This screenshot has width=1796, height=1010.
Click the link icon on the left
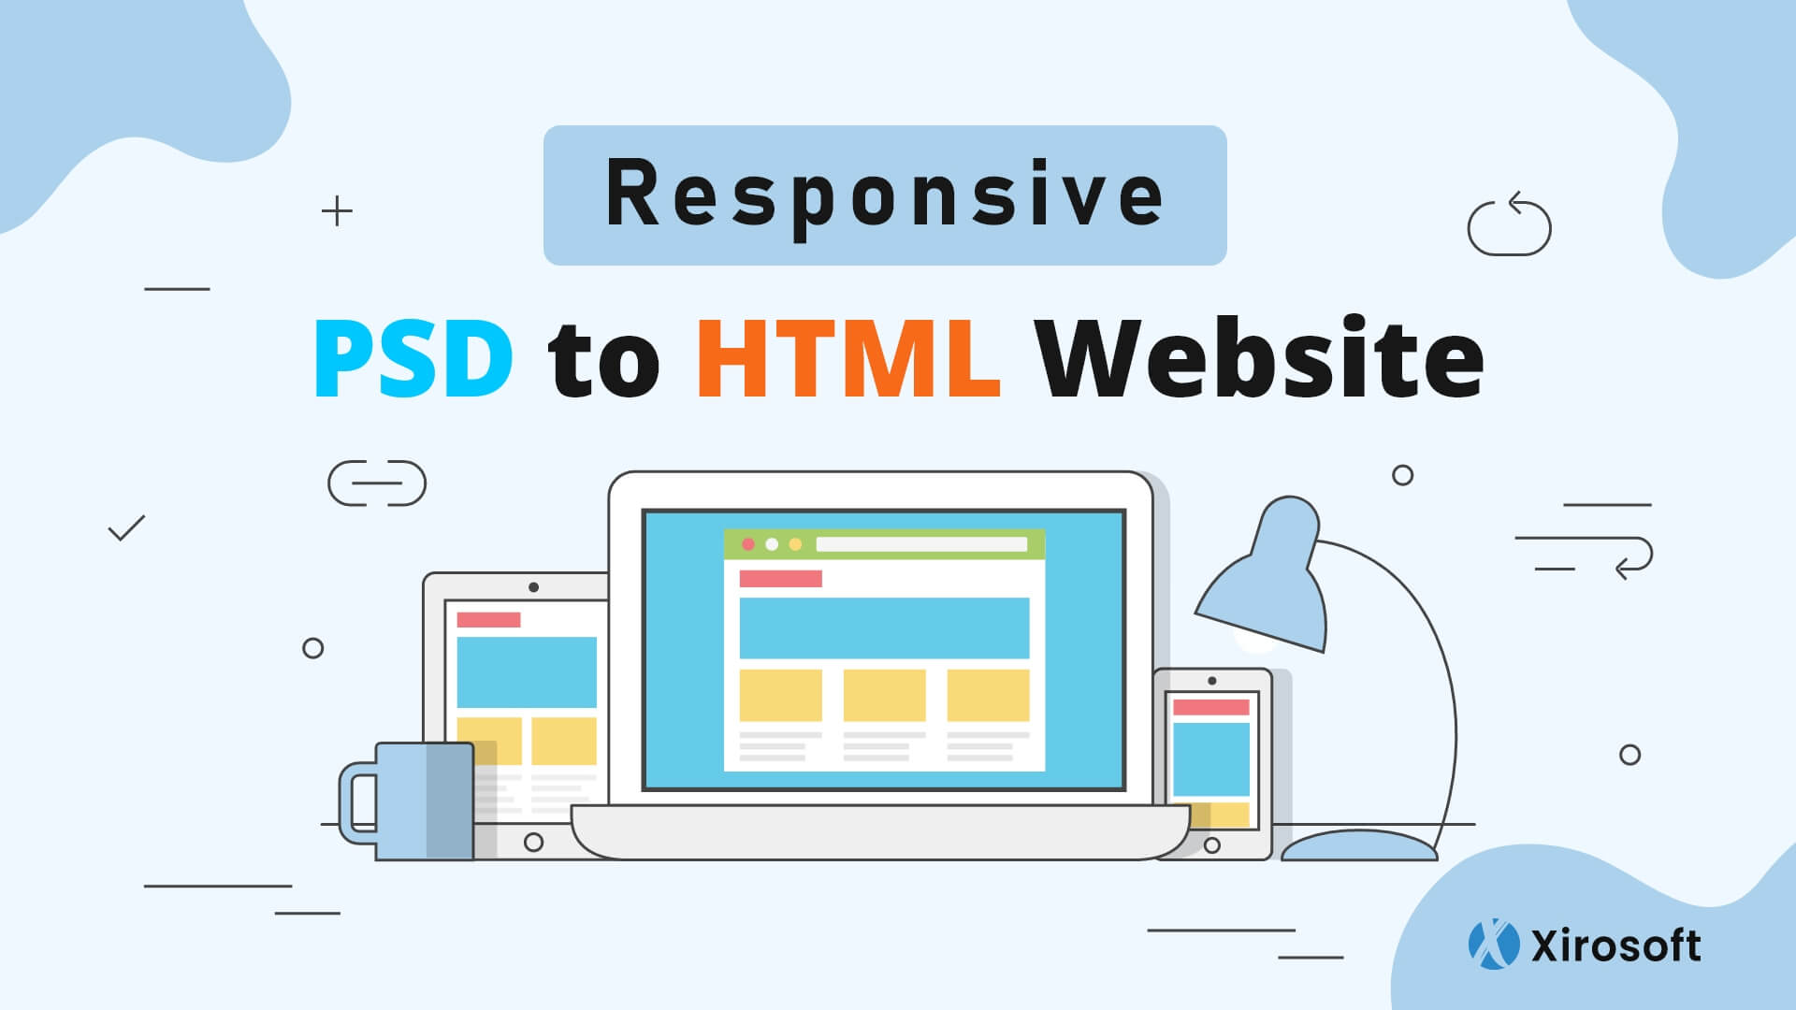[x=376, y=483]
